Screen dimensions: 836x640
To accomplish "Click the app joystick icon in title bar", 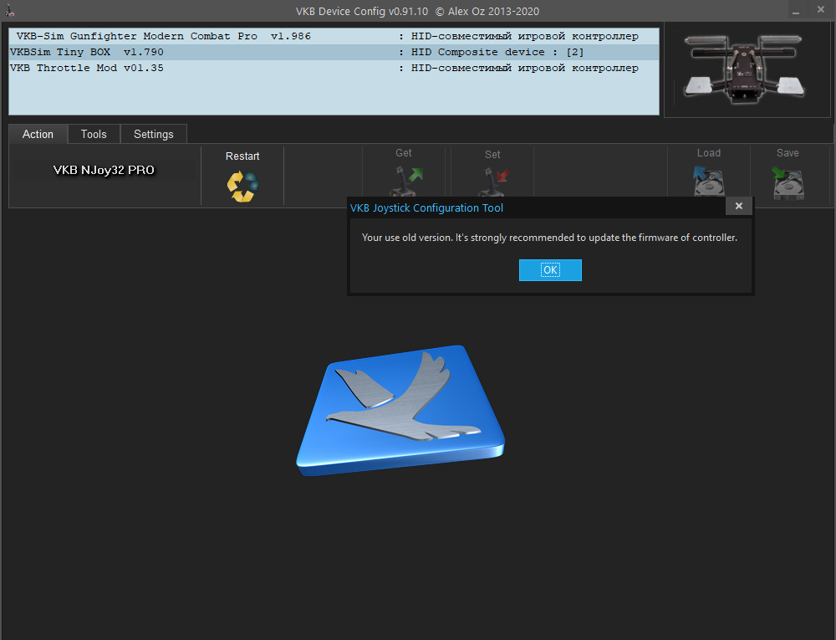I will [9, 10].
